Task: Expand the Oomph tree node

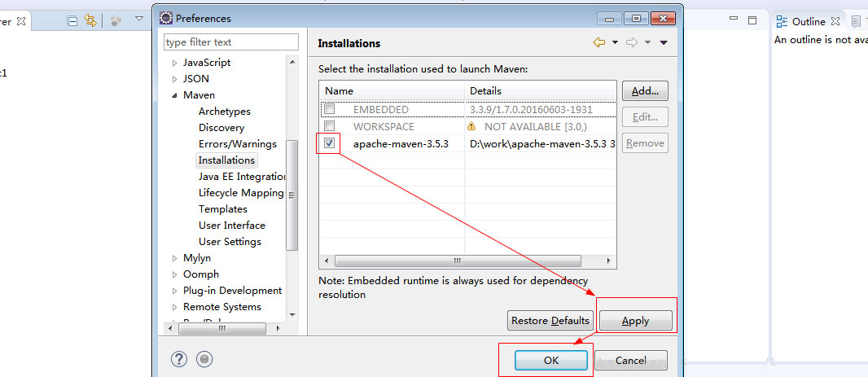Action: 174,274
